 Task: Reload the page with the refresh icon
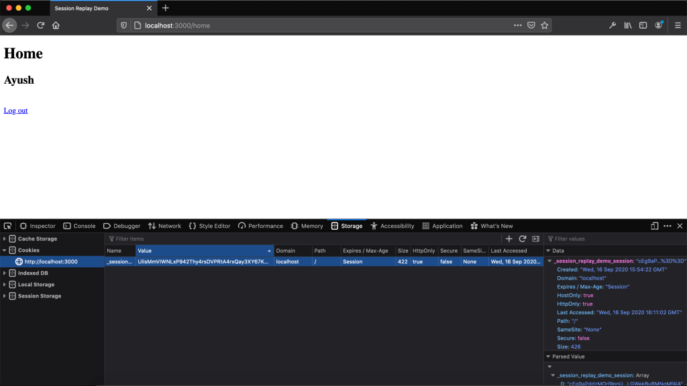[40, 25]
